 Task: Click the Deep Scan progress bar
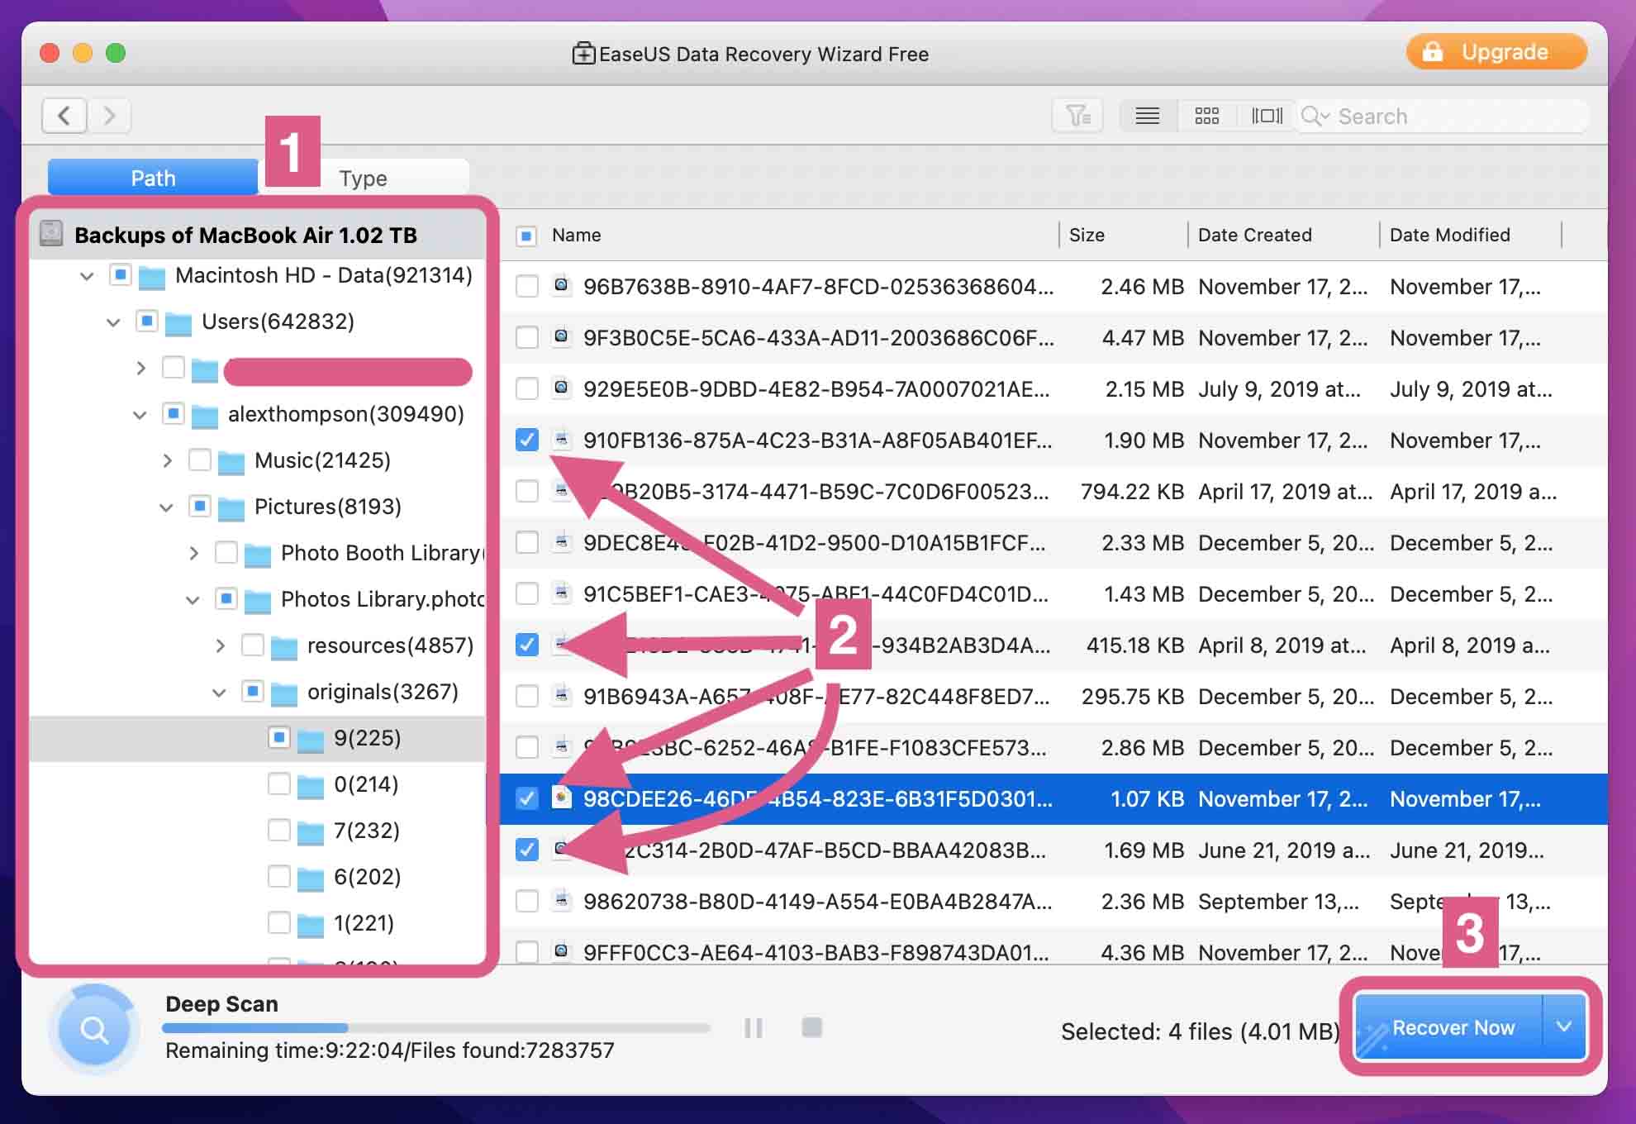(436, 1027)
